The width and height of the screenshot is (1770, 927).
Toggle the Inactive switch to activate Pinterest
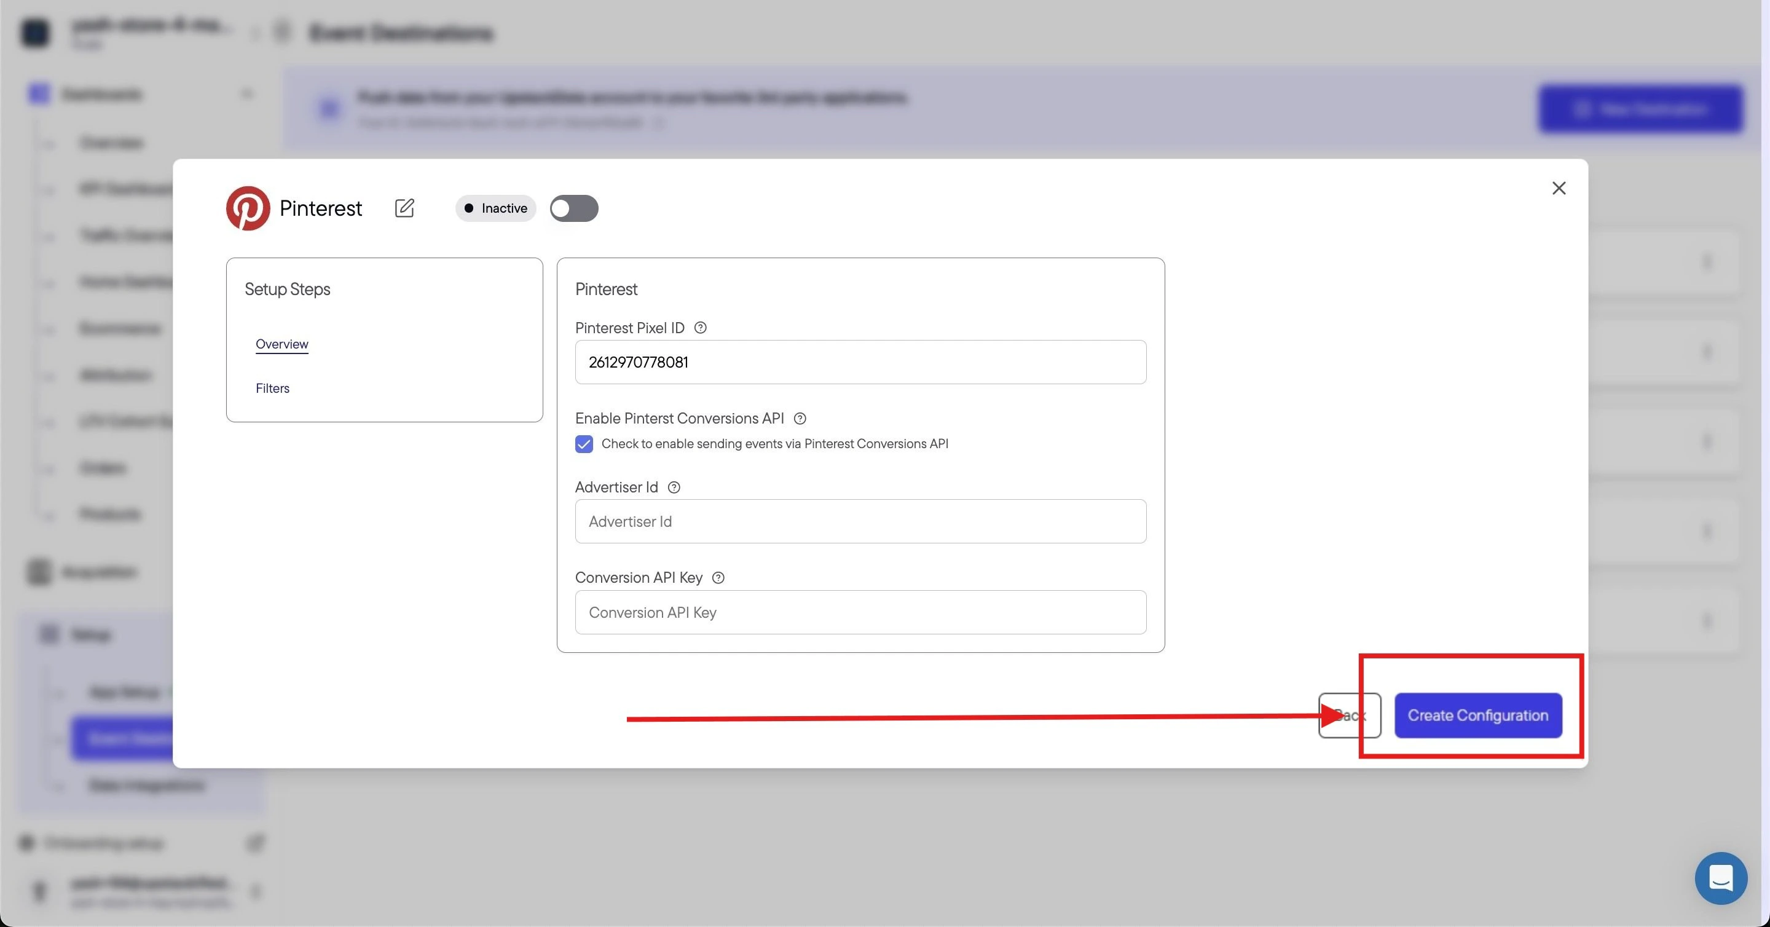(574, 208)
